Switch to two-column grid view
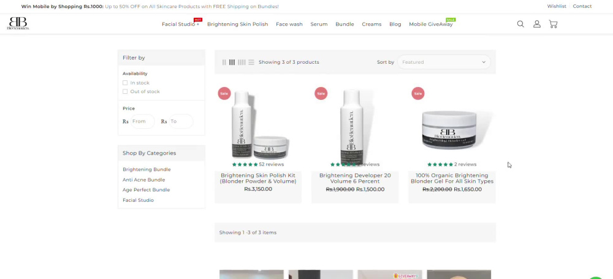The image size is (613, 279). tap(224, 62)
